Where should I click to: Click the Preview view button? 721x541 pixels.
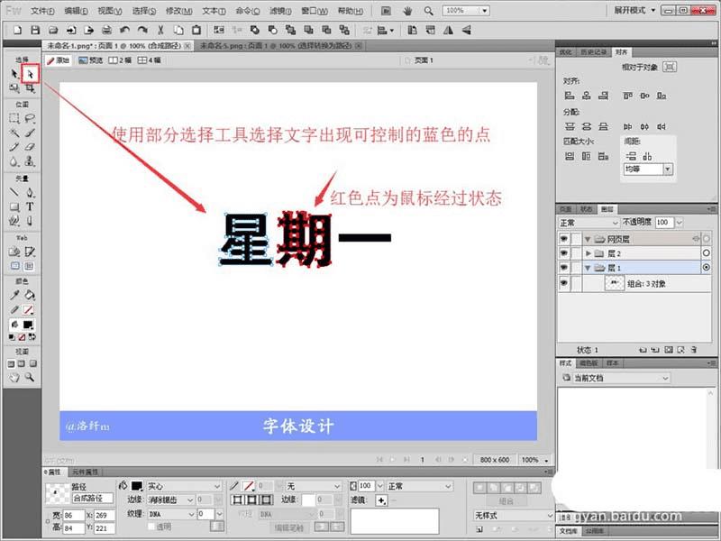[91, 60]
